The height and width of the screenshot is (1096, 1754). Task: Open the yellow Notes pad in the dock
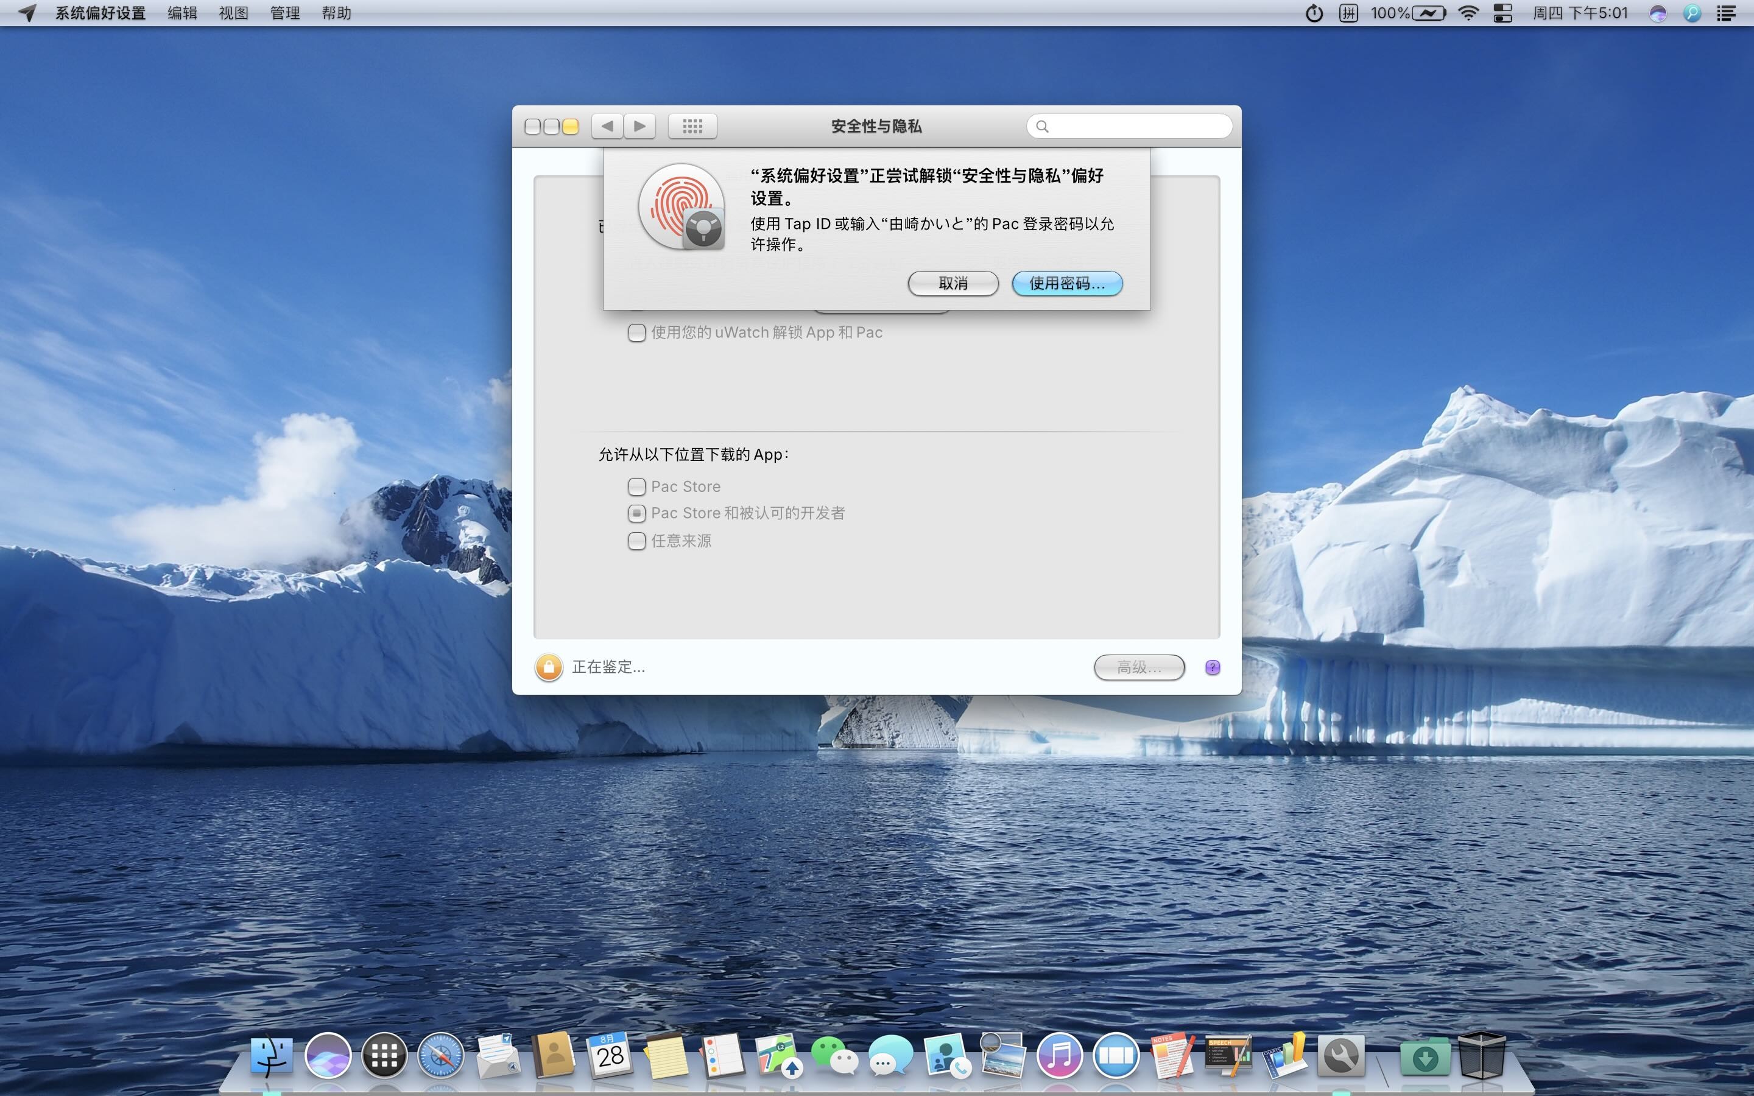tap(666, 1055)
